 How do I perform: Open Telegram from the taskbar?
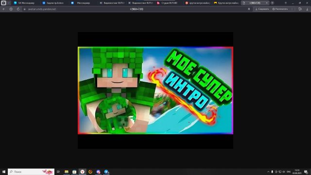[x=106, y=172]
